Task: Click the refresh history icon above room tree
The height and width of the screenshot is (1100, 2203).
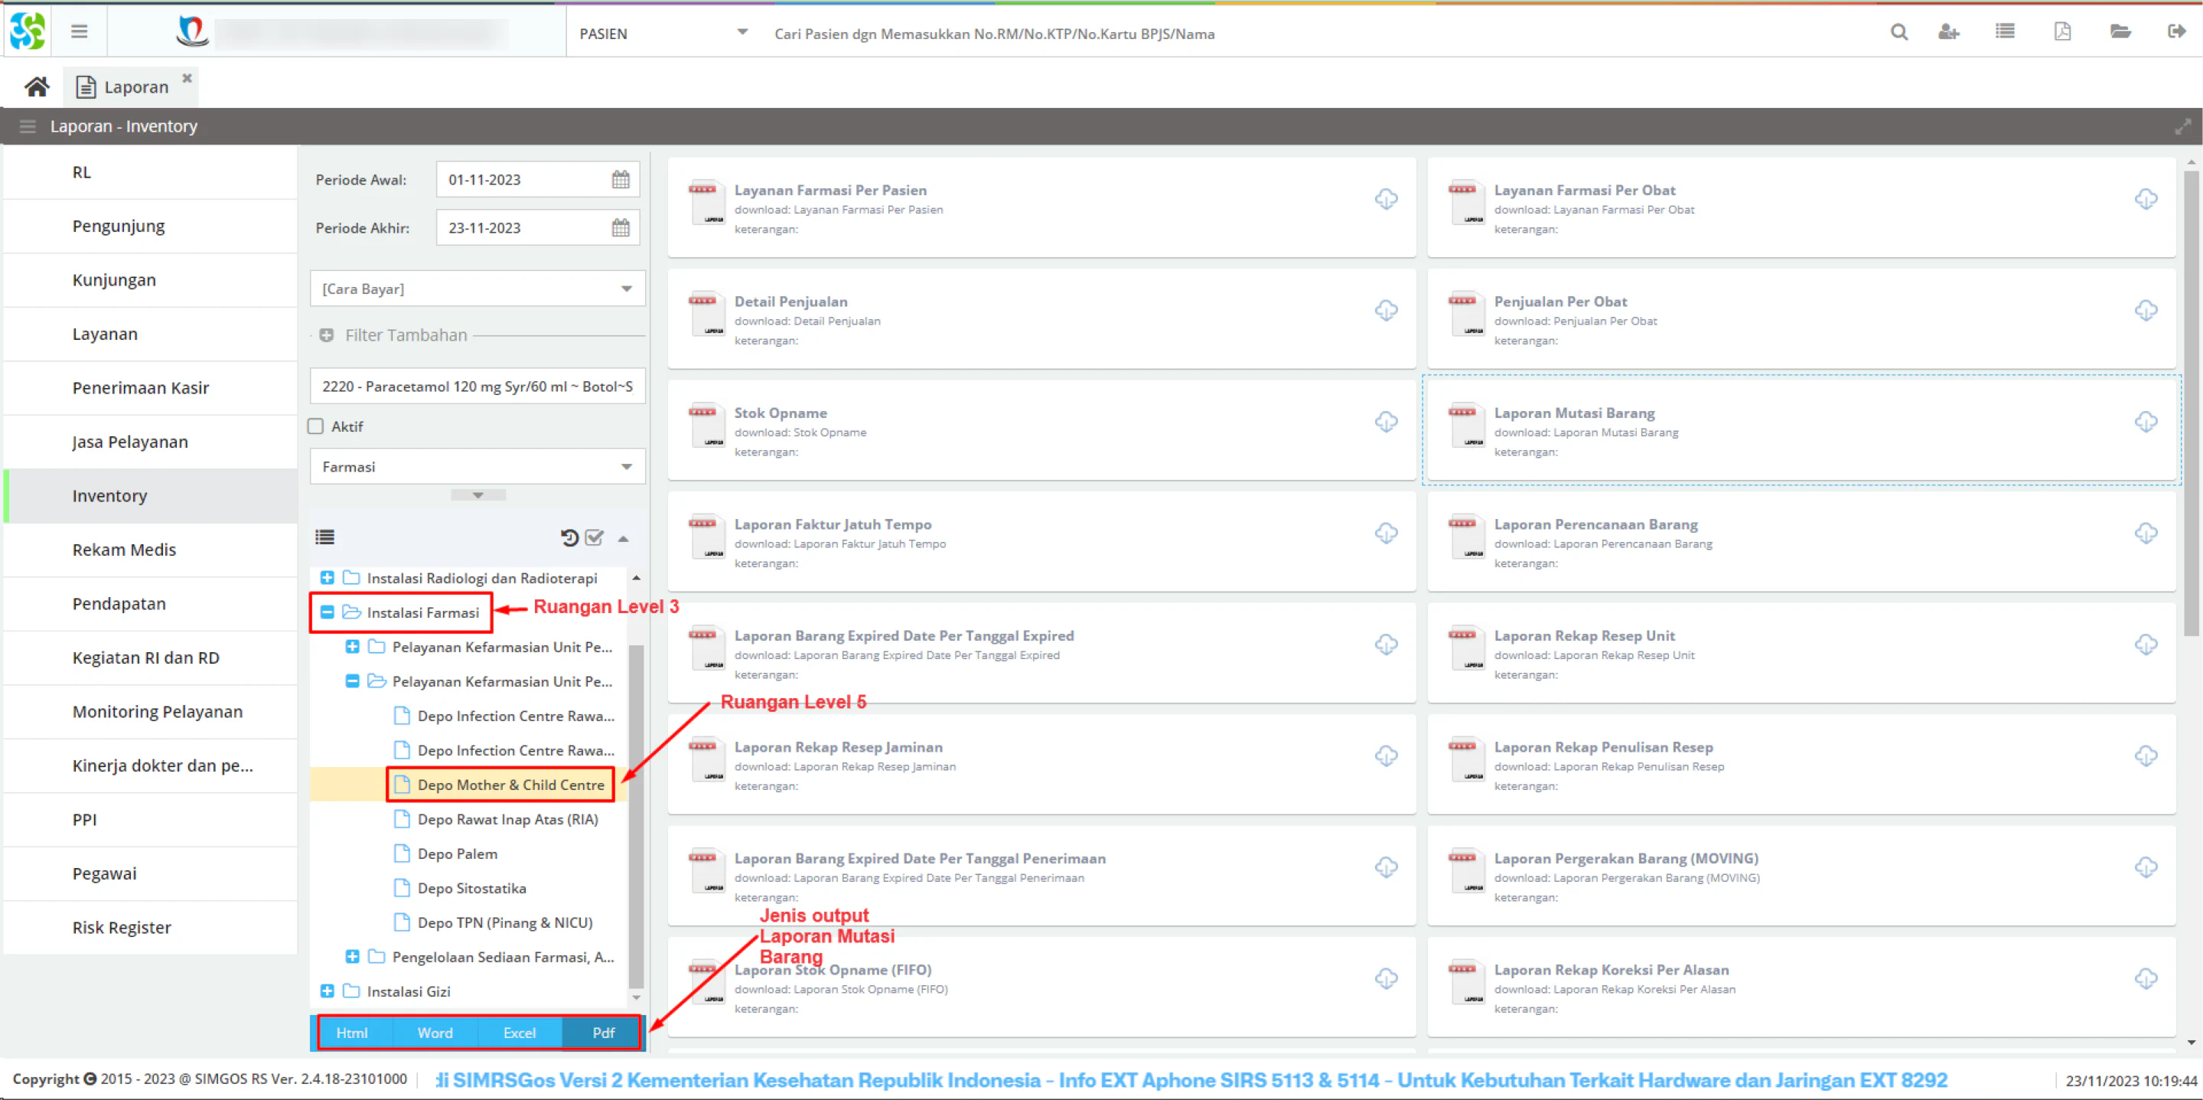Action: tap(569, 537)
